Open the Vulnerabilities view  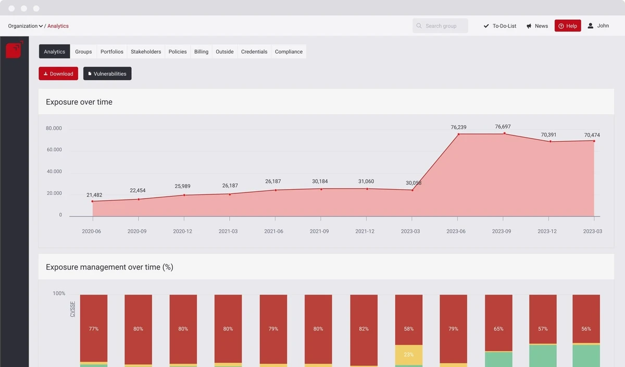107,74
